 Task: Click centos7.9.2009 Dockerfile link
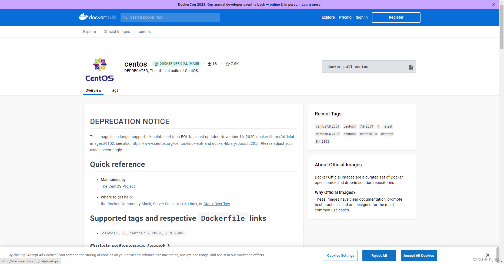coord(145,233)
